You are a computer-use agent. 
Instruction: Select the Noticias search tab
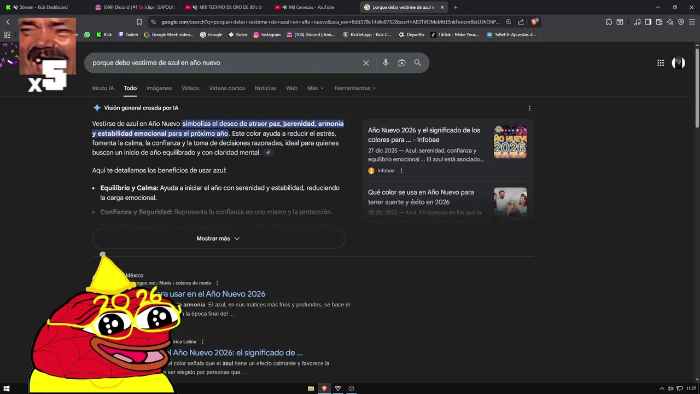click(x=265, y=88)
